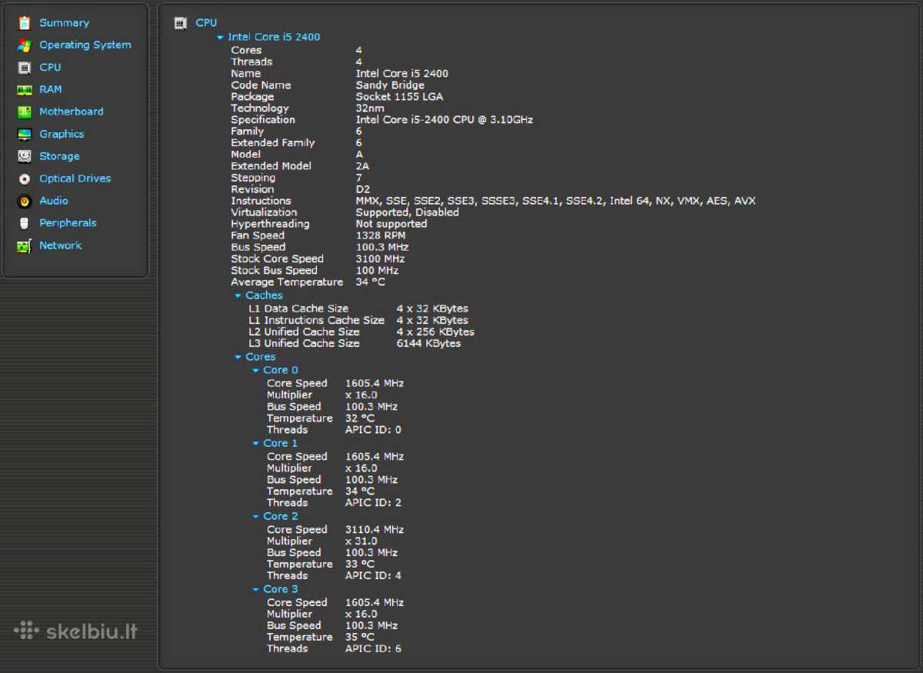Collapse the Intel Core i5 2400 node
This screenshot has width=923, height=673.
click(x=220, y=37)
